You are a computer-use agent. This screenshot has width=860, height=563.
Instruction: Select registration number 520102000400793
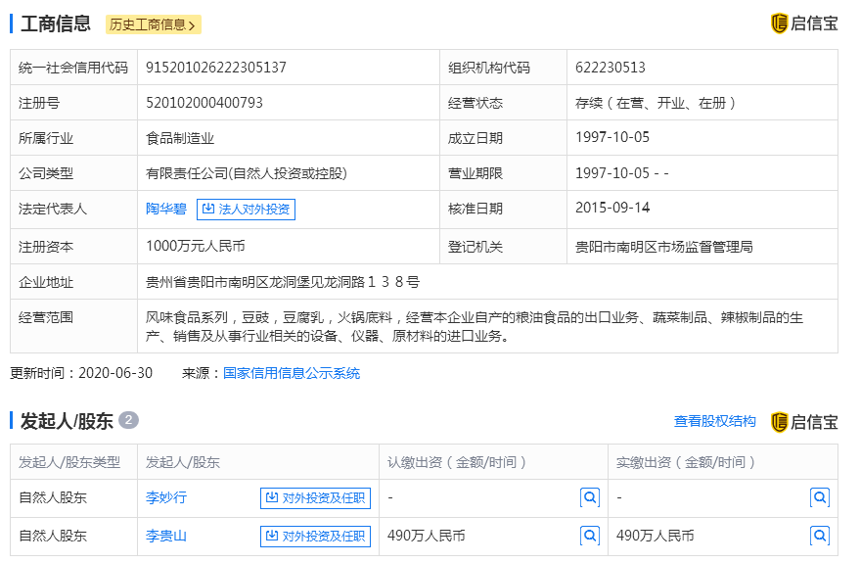(204, 103)
